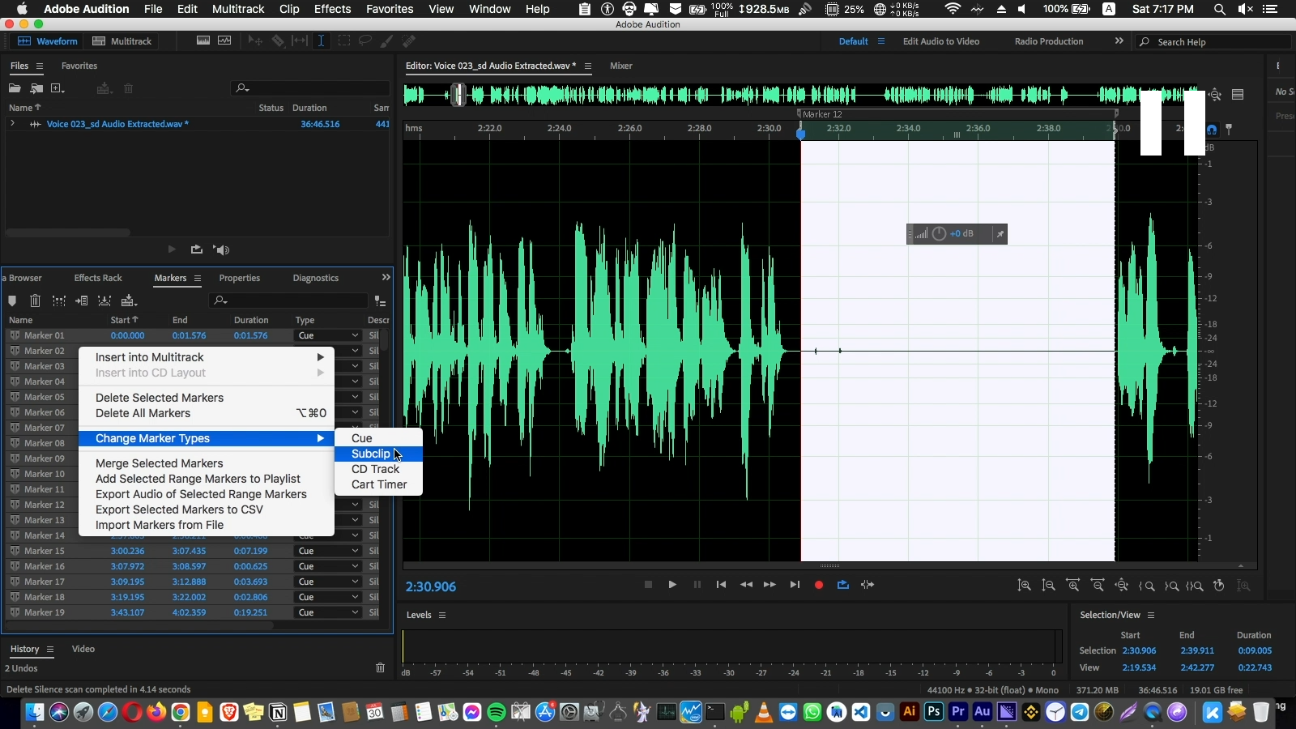
Task: Add a cue marker in Markers panel
Action: click(x=12, y=301)
